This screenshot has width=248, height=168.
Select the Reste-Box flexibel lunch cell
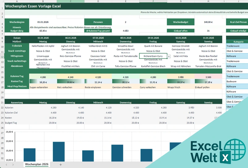coord(208,56)
